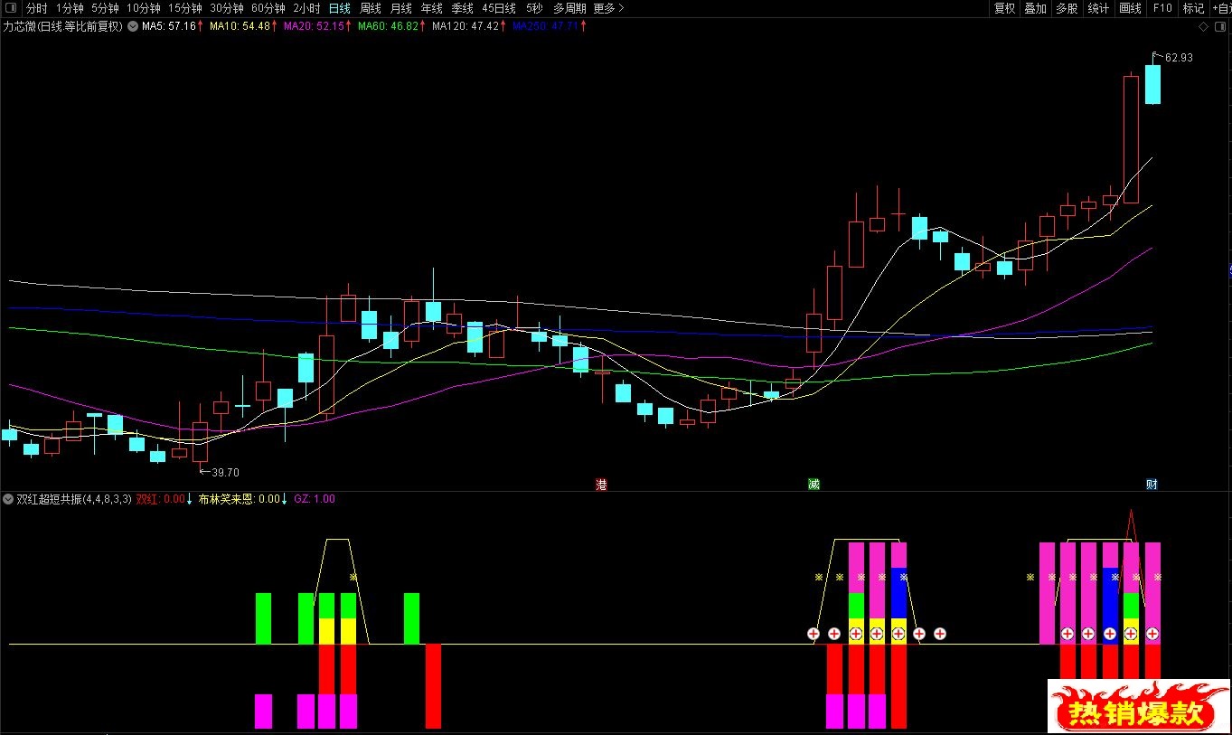Open the 热销爆款 promotional banner

point(1138,706)
